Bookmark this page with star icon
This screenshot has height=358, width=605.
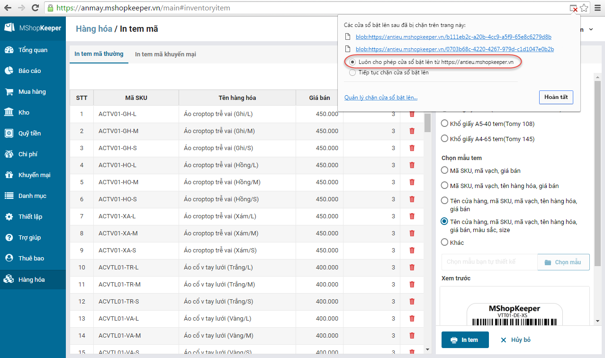[584, 8]
